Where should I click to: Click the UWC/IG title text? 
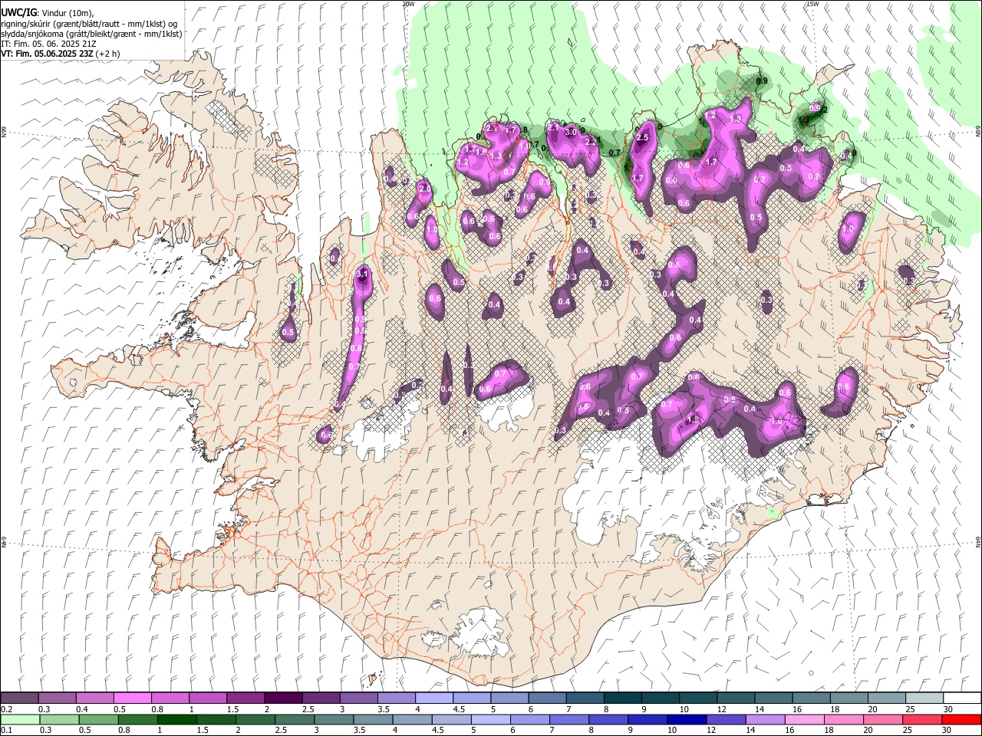pyautogui.click(x=18, y=13)
